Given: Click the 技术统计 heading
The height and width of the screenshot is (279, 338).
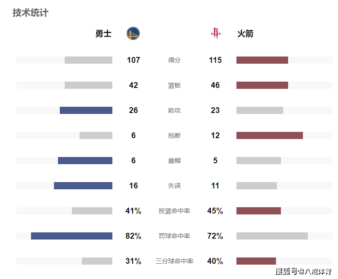Looking at the screenshot, I should (31, 13).
